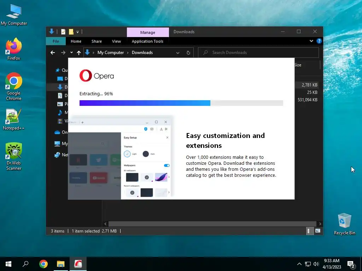This screenshot has width=362, height=271.
Task: Open the volume control tray icon
Action: 316,264
